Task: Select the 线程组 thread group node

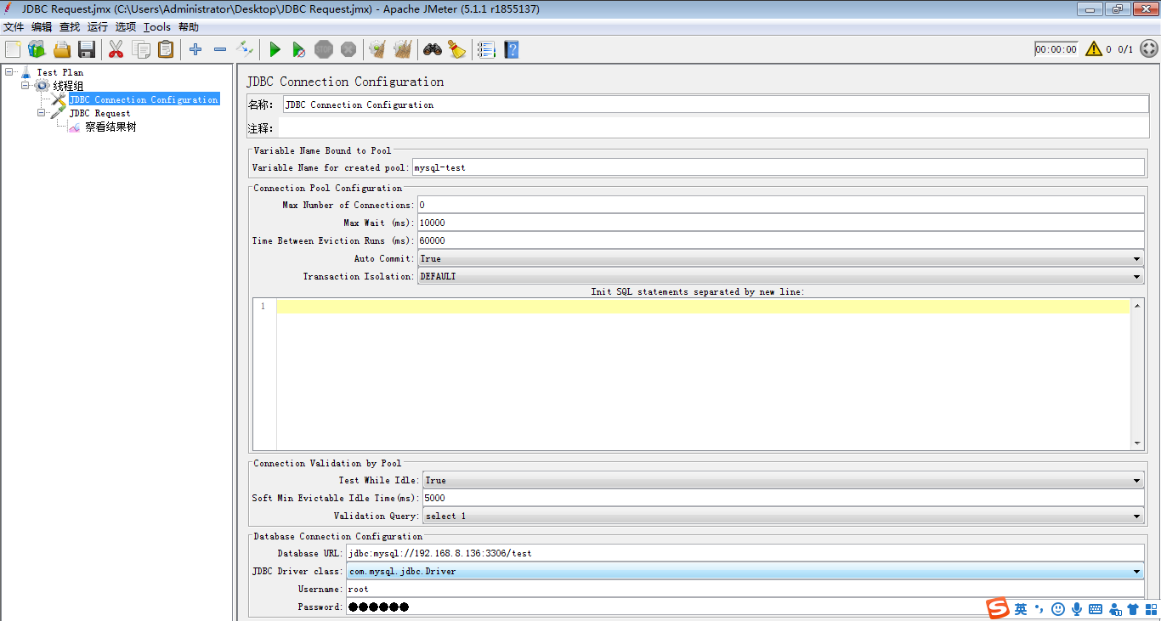Action: 68,86
